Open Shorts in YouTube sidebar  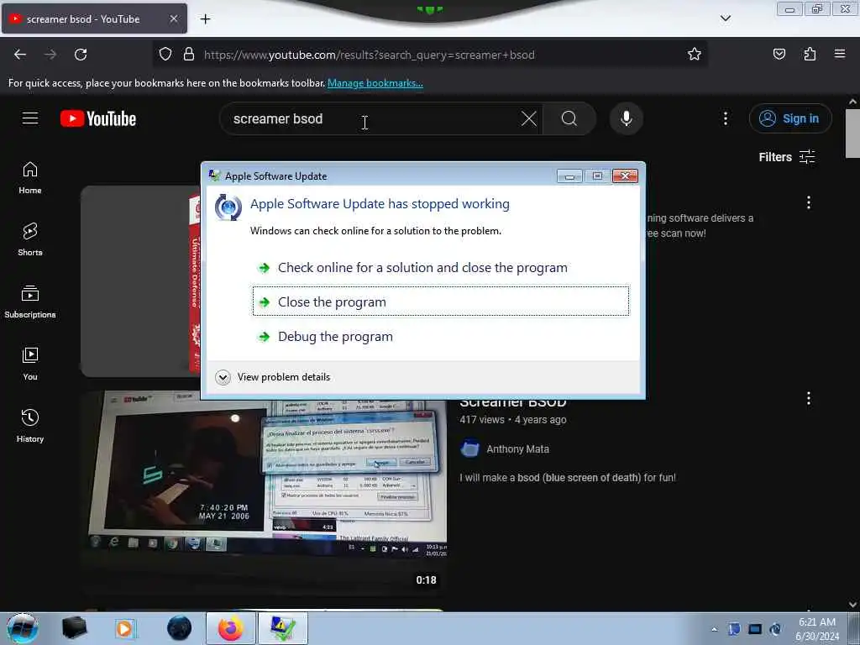(x=30, y=239)
